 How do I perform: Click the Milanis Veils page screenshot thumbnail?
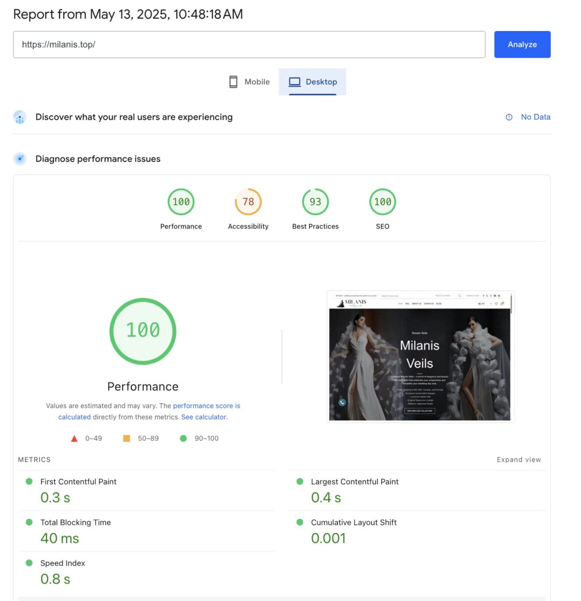(420, 357)
